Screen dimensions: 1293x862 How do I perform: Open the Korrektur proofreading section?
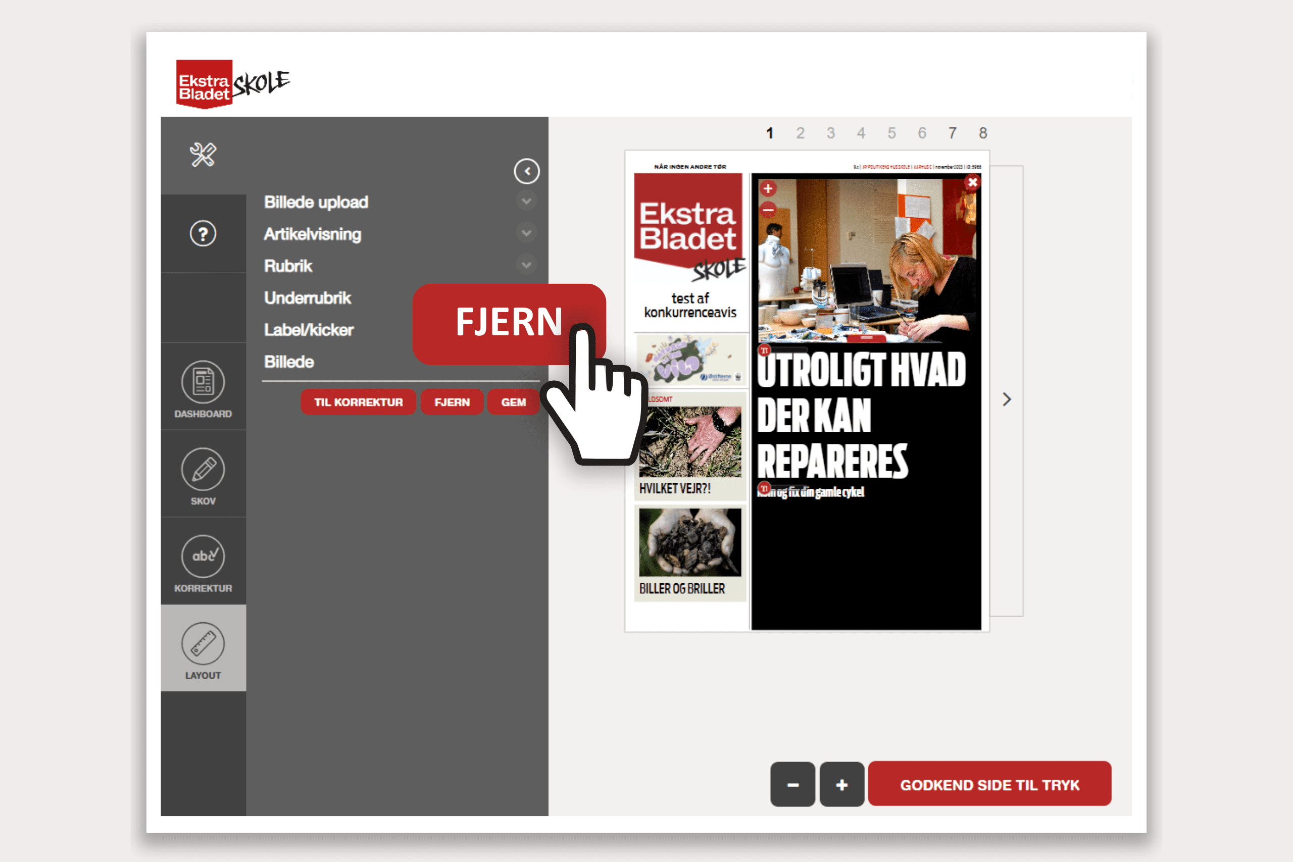coord(203,564)
